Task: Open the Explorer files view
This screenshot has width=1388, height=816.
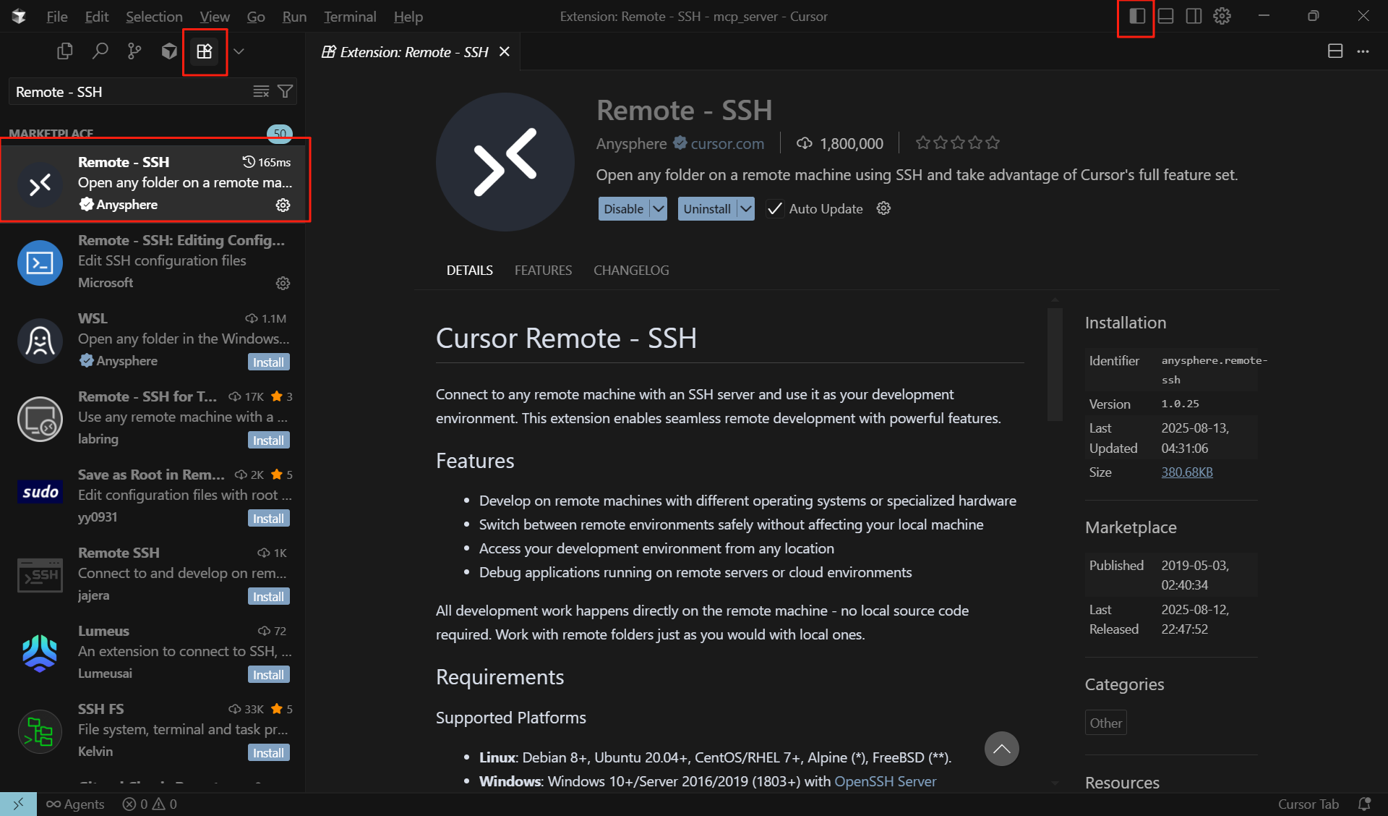Action: (65, 51)
